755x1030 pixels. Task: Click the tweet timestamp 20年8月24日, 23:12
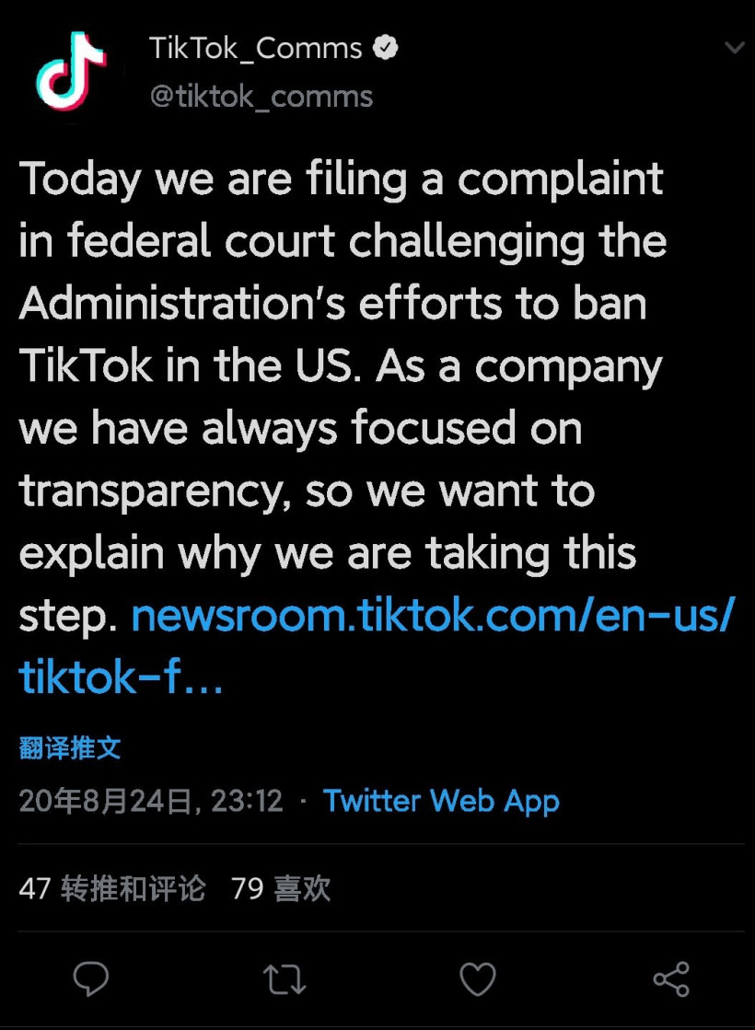[x=151, y=801]
